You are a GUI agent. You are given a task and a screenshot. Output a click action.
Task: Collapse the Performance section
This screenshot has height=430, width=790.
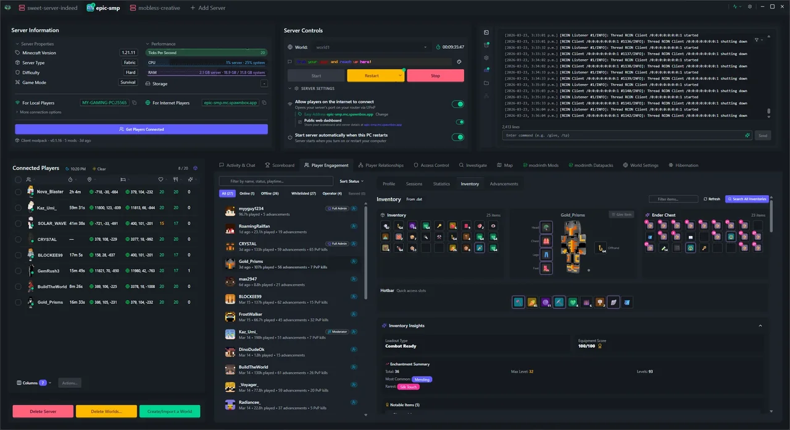click(x=160, y=44)
